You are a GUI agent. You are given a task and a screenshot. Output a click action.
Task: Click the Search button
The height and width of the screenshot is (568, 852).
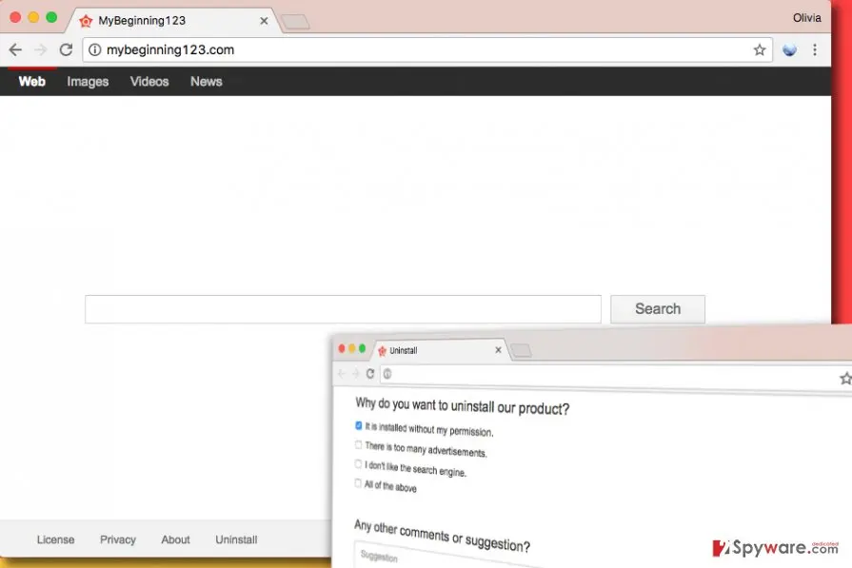pos(658,309)
